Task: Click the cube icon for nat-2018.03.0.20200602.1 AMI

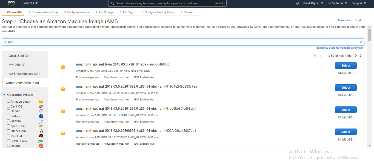Action: click(63, 133)
